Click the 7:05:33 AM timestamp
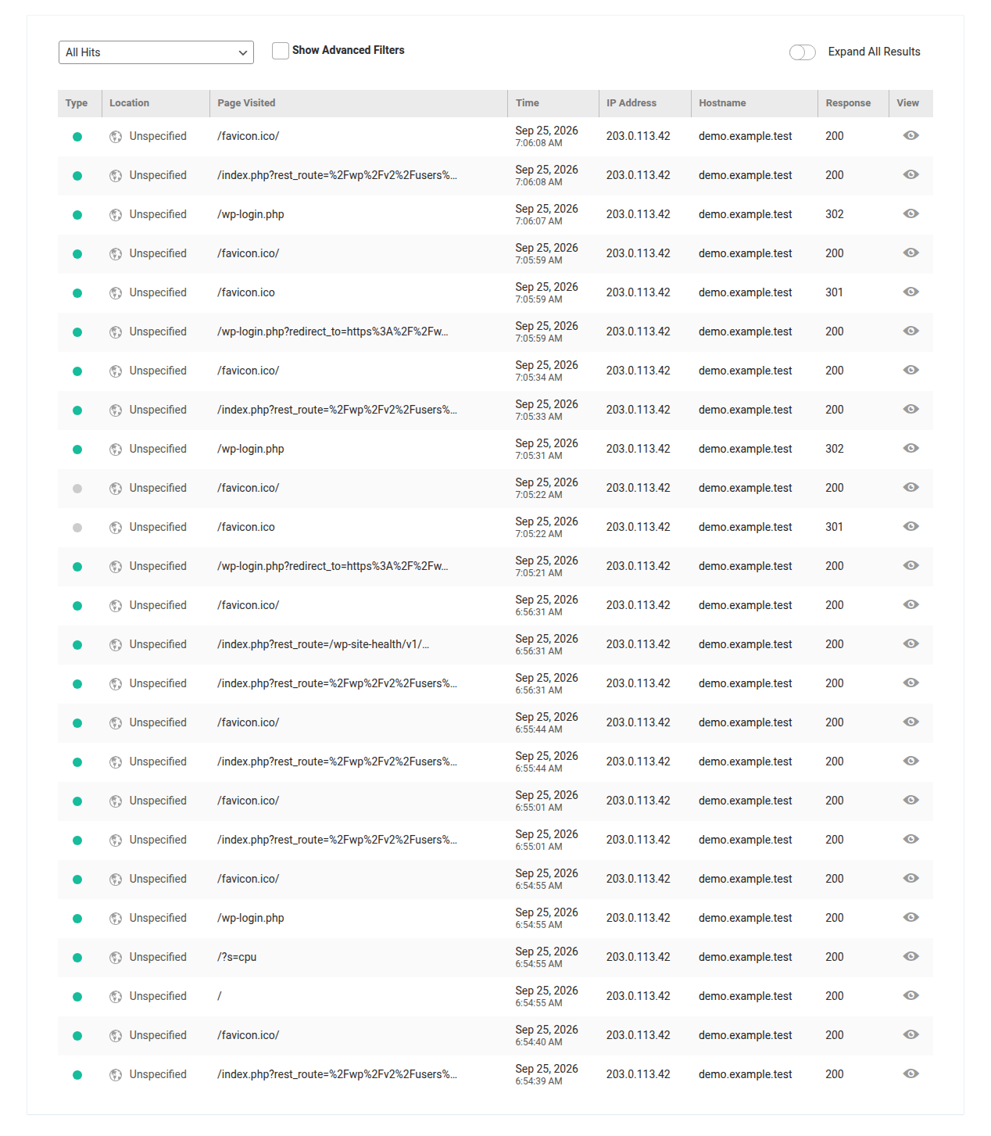The image size is (991, 1136). tap(538, 417)
